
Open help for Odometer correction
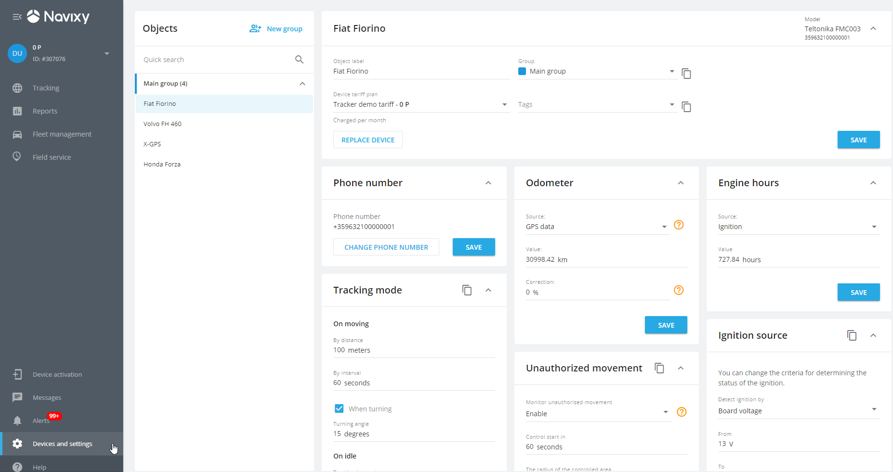679,290
